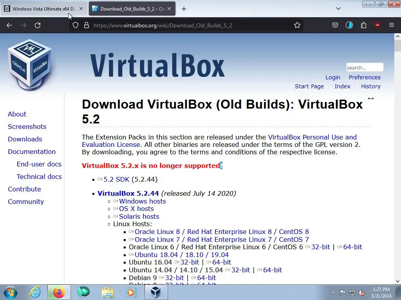Open Screenshots in the sidebar
Viewport: 401px width, 300px height.
coord(27,127)
